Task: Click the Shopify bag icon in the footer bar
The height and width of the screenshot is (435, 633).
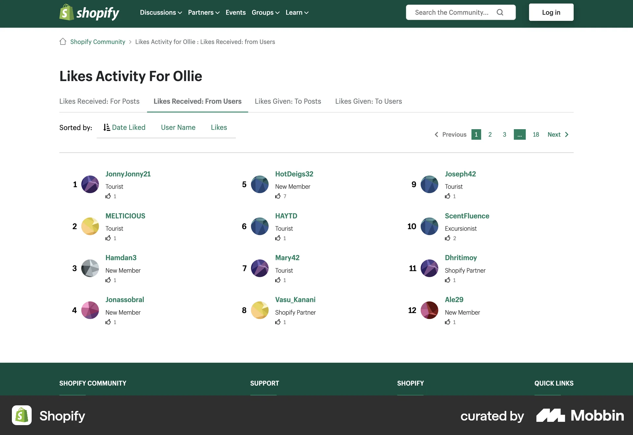Action: 21,416
